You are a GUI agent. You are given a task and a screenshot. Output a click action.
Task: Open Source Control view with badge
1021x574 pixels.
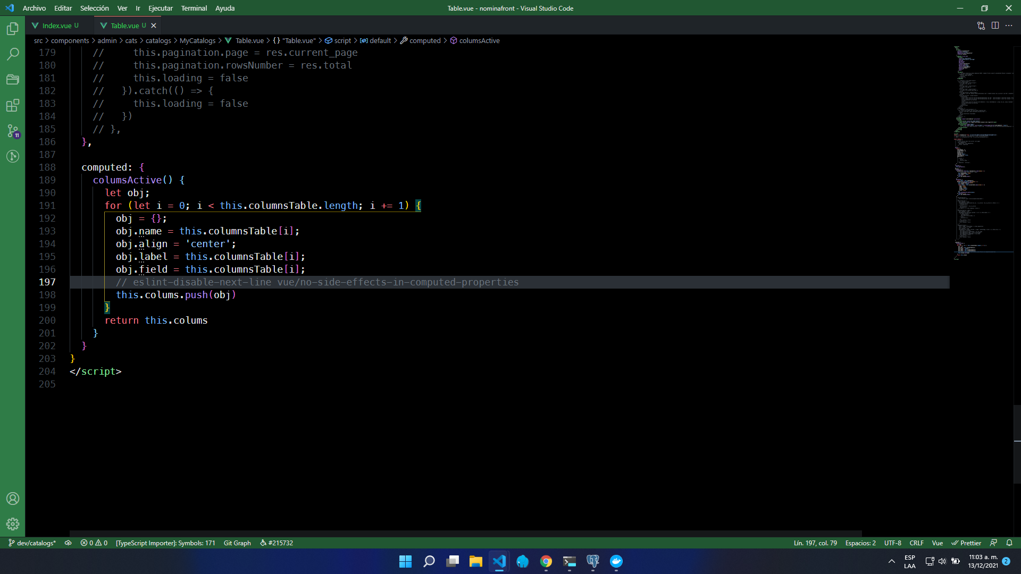pos(13,131)
